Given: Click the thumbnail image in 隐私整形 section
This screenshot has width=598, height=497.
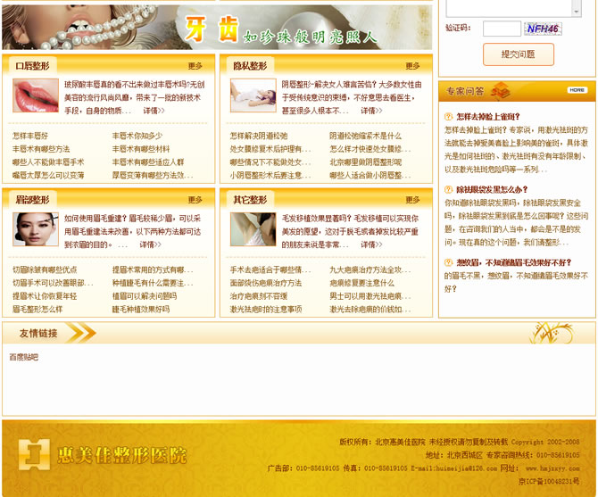Looking at the screenshot, I should (253, 95).
